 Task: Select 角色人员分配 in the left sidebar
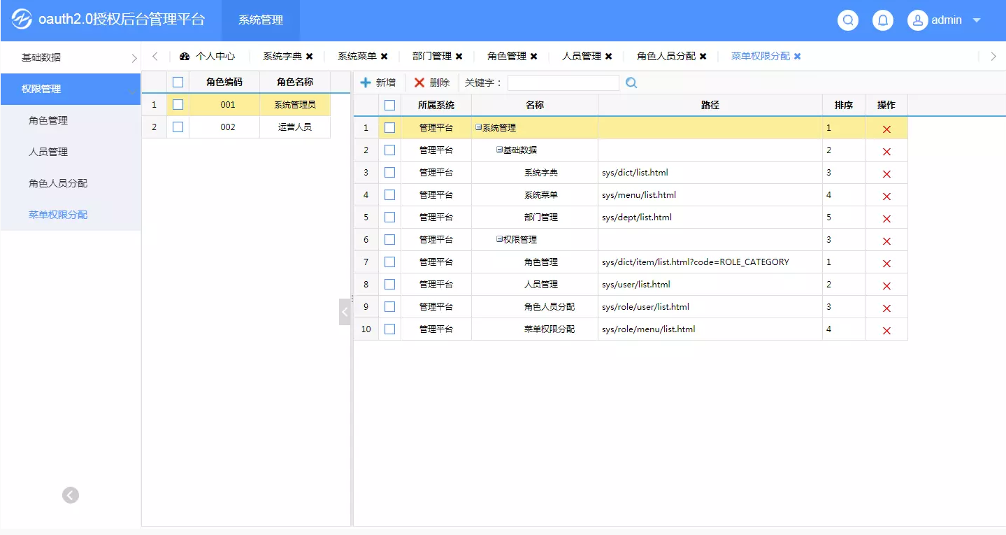point(58,183)
